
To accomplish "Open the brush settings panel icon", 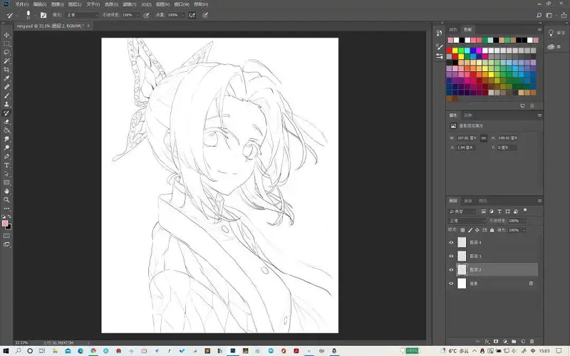I will click(440, 47).
